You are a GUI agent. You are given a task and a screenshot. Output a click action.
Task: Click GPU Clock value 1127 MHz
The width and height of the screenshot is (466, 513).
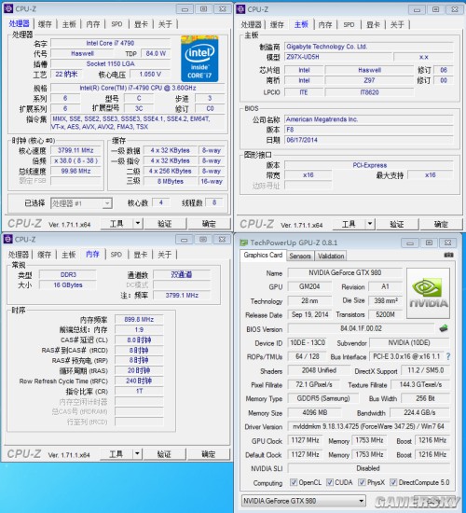click(305, 440)
